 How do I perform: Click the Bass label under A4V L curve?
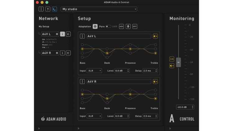click(x=82, y=63)
